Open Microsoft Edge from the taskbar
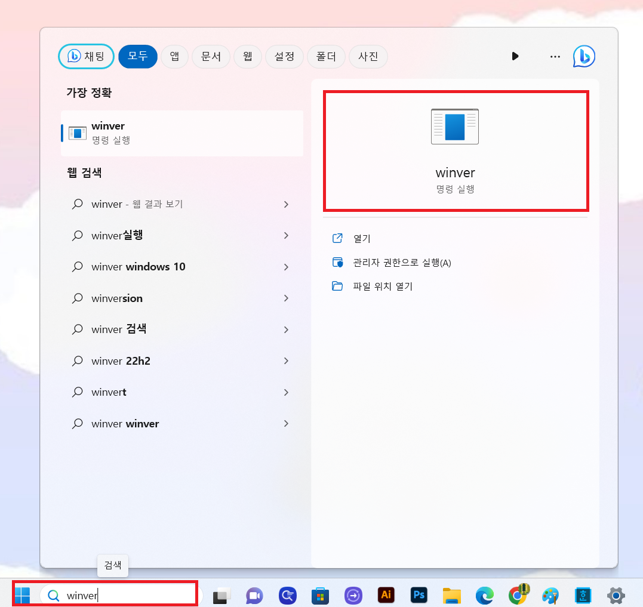The width and height of the screenshot is (643, 607). click(484, 595)
